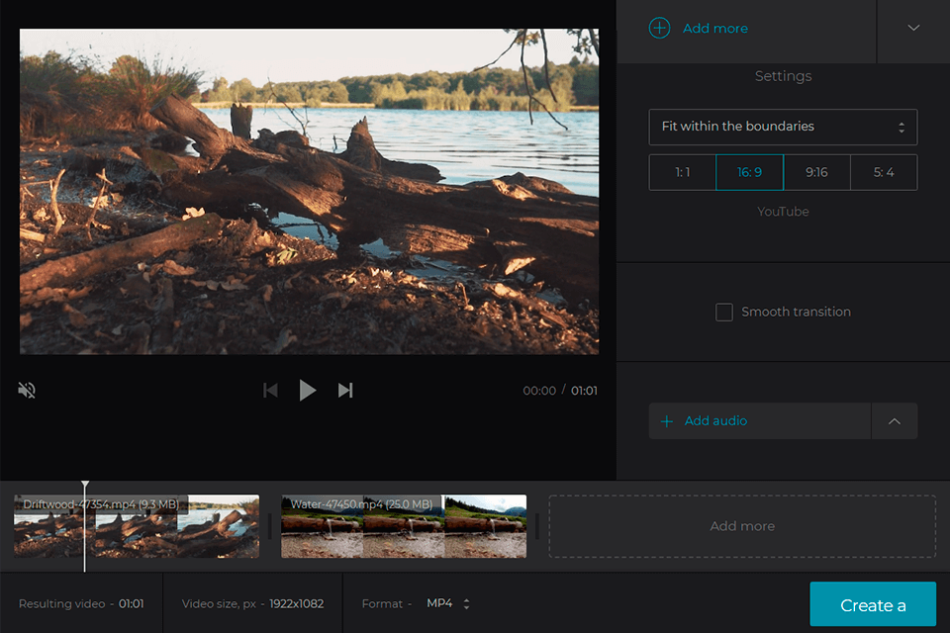Click the dashed Add more area
This screenshot has width=950, height=633.
[x=741, y=525]
